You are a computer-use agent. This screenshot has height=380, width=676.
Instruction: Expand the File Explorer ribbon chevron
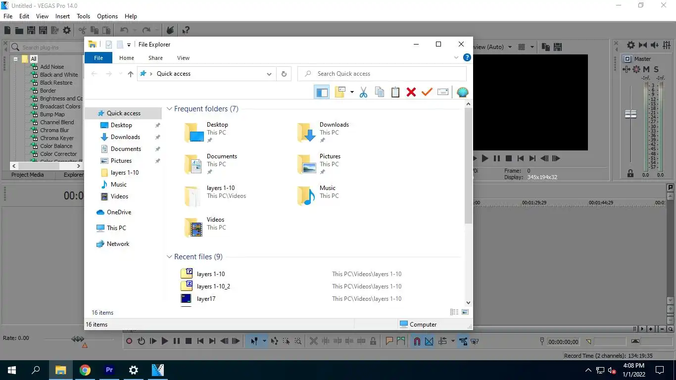click(x=456, y=57)
